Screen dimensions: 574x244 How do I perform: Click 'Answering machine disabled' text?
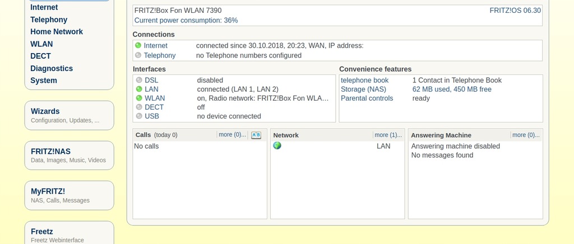(455, 146)
